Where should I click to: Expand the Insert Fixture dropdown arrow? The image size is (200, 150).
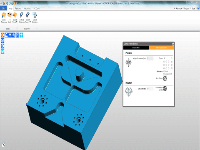(30, 22)
